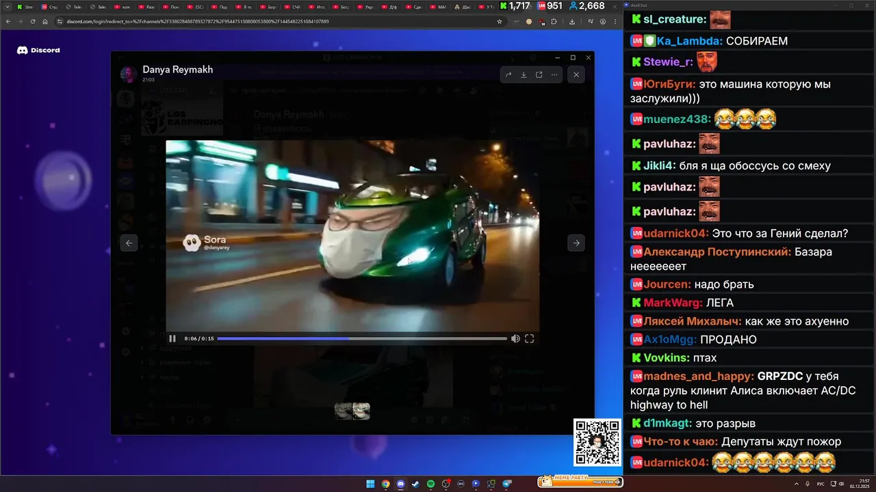Image resolution: width=876 pixels, height=492 pixels.
Task: Open Spotify from the taskbar
Action: click(431, 484)
